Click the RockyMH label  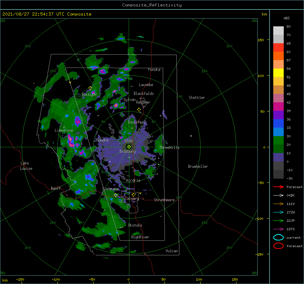89,95
